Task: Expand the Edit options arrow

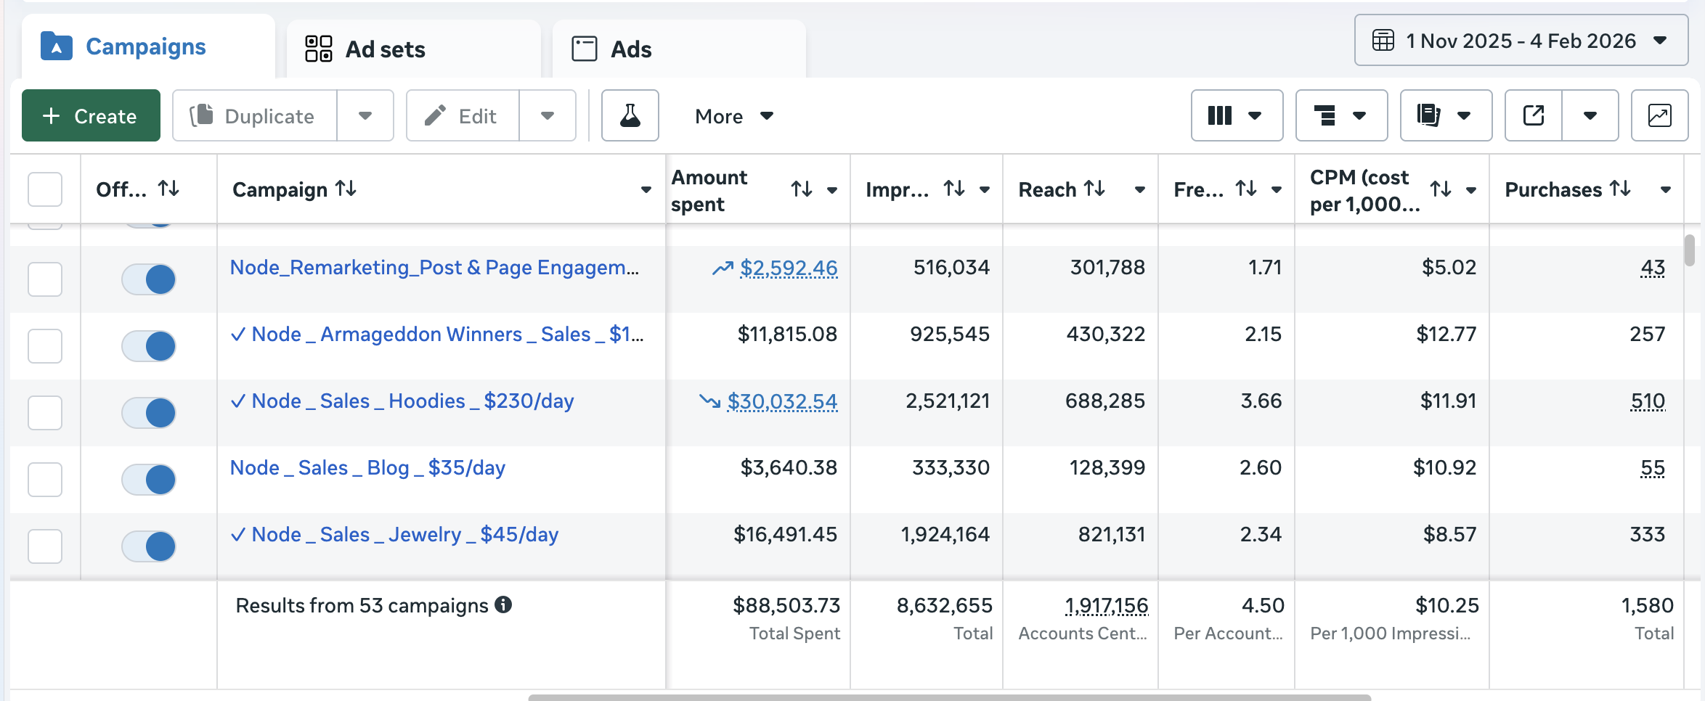Action: [x=548, y=115]
